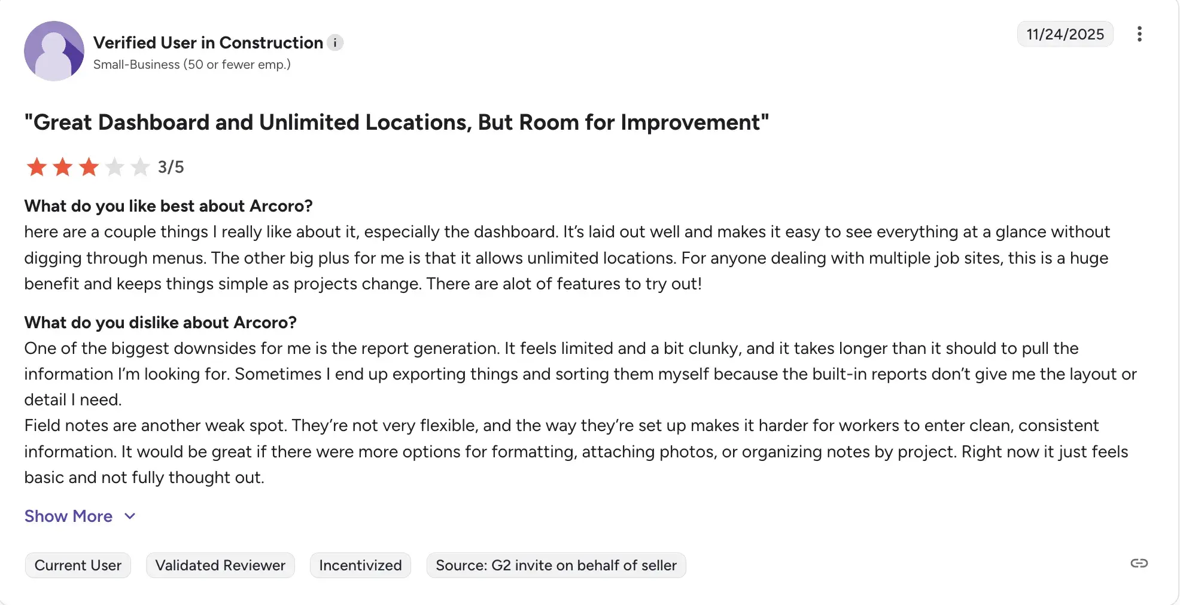The height and width of the screenshot is (605, 1180).
Task: Click the Validated Reviewer badge
Action: pos(220,566)
